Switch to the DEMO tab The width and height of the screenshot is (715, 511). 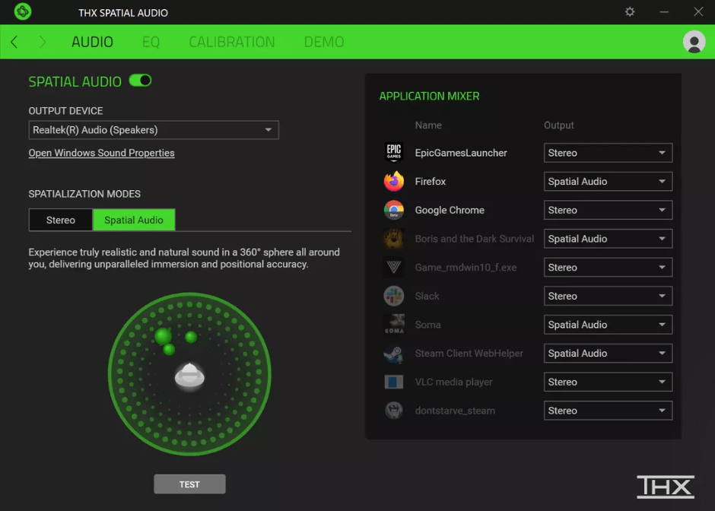(324, 42)
